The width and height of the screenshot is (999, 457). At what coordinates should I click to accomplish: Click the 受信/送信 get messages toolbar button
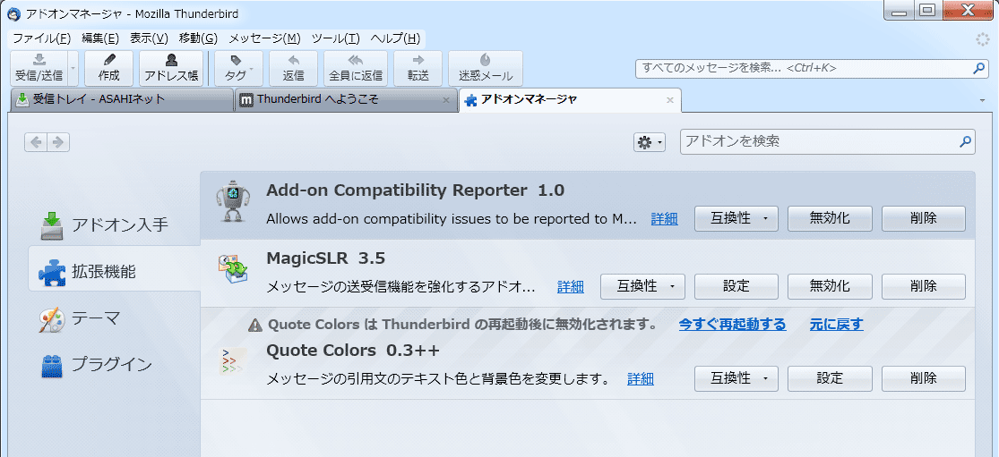click(x=39, y=68)
